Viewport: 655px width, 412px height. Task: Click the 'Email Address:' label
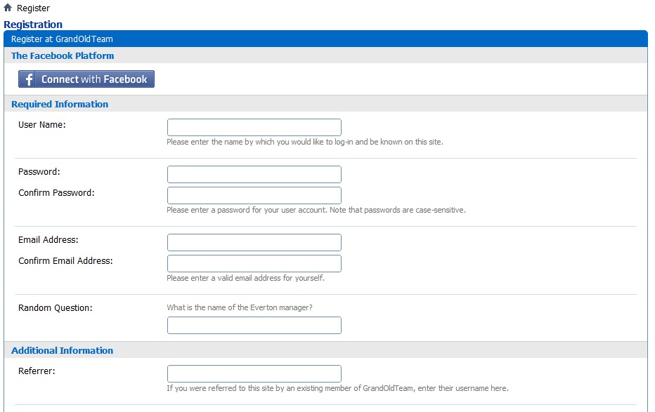coord(48,240)
